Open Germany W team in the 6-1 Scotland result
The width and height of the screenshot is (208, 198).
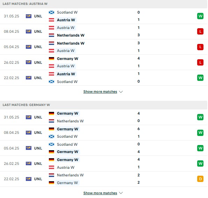coord(67,129)
